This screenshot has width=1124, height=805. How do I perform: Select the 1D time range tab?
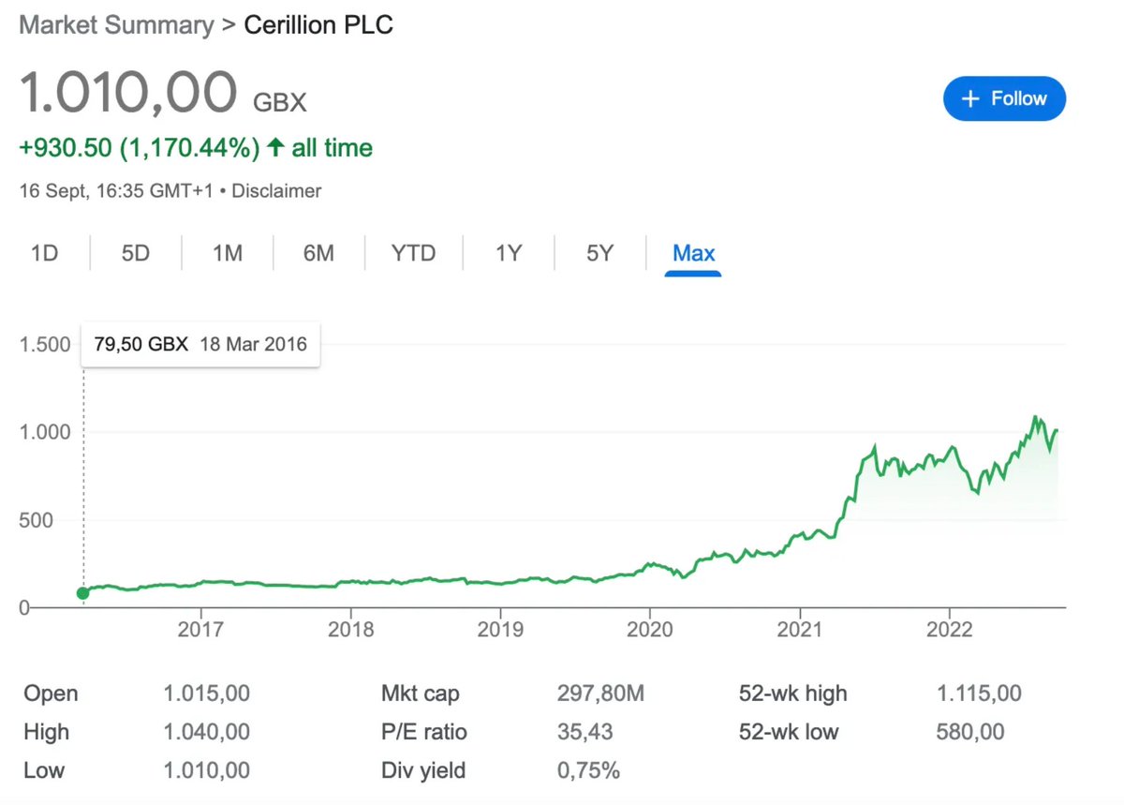[45, 253]
